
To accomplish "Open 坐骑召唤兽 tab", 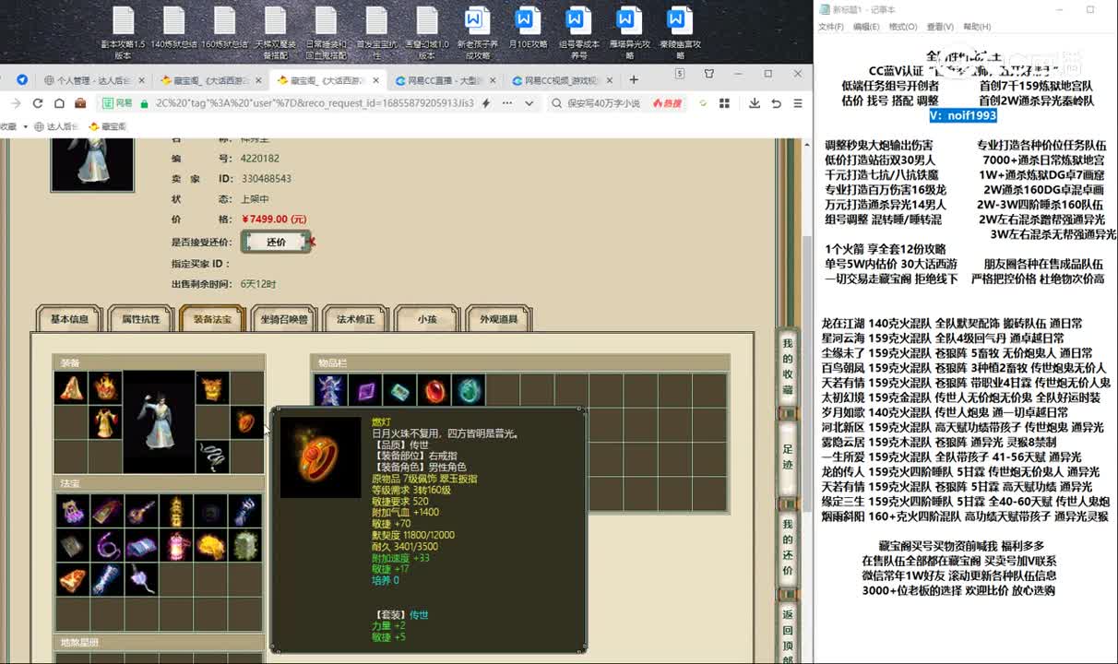I will (x=284, y=319).
